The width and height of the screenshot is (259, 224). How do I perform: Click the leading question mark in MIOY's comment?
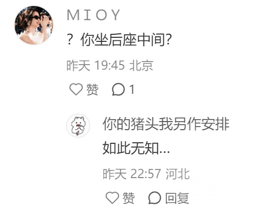[70, 39]
